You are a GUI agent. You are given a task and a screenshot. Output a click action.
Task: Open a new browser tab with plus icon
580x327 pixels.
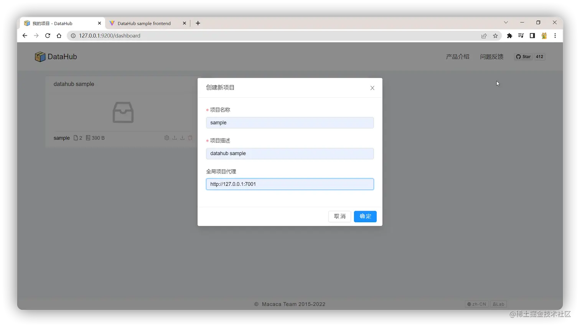point(198,23)
